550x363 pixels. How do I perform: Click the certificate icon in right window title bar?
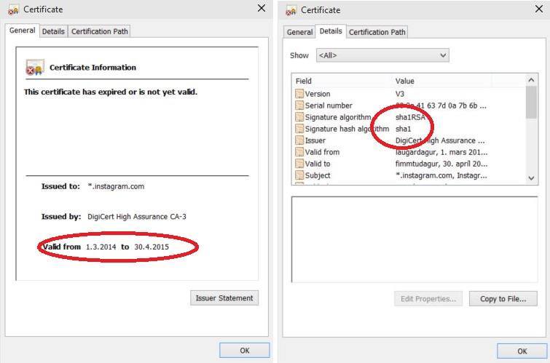point(291,10)
